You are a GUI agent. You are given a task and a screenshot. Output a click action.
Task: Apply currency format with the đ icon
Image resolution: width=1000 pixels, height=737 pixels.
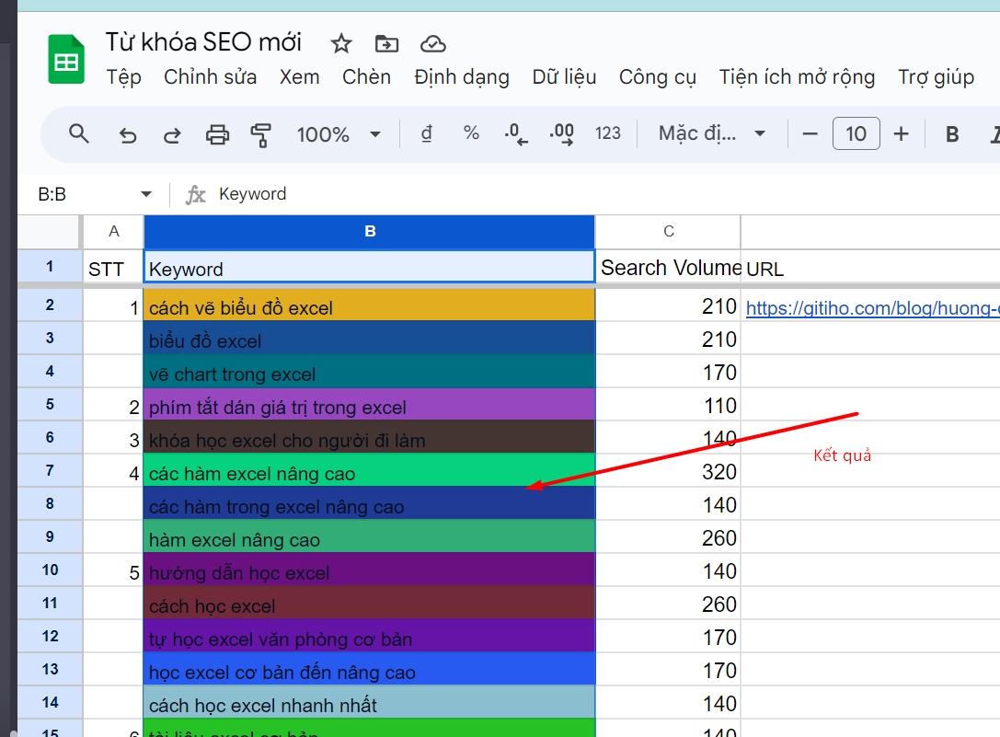tap(425, 134)
